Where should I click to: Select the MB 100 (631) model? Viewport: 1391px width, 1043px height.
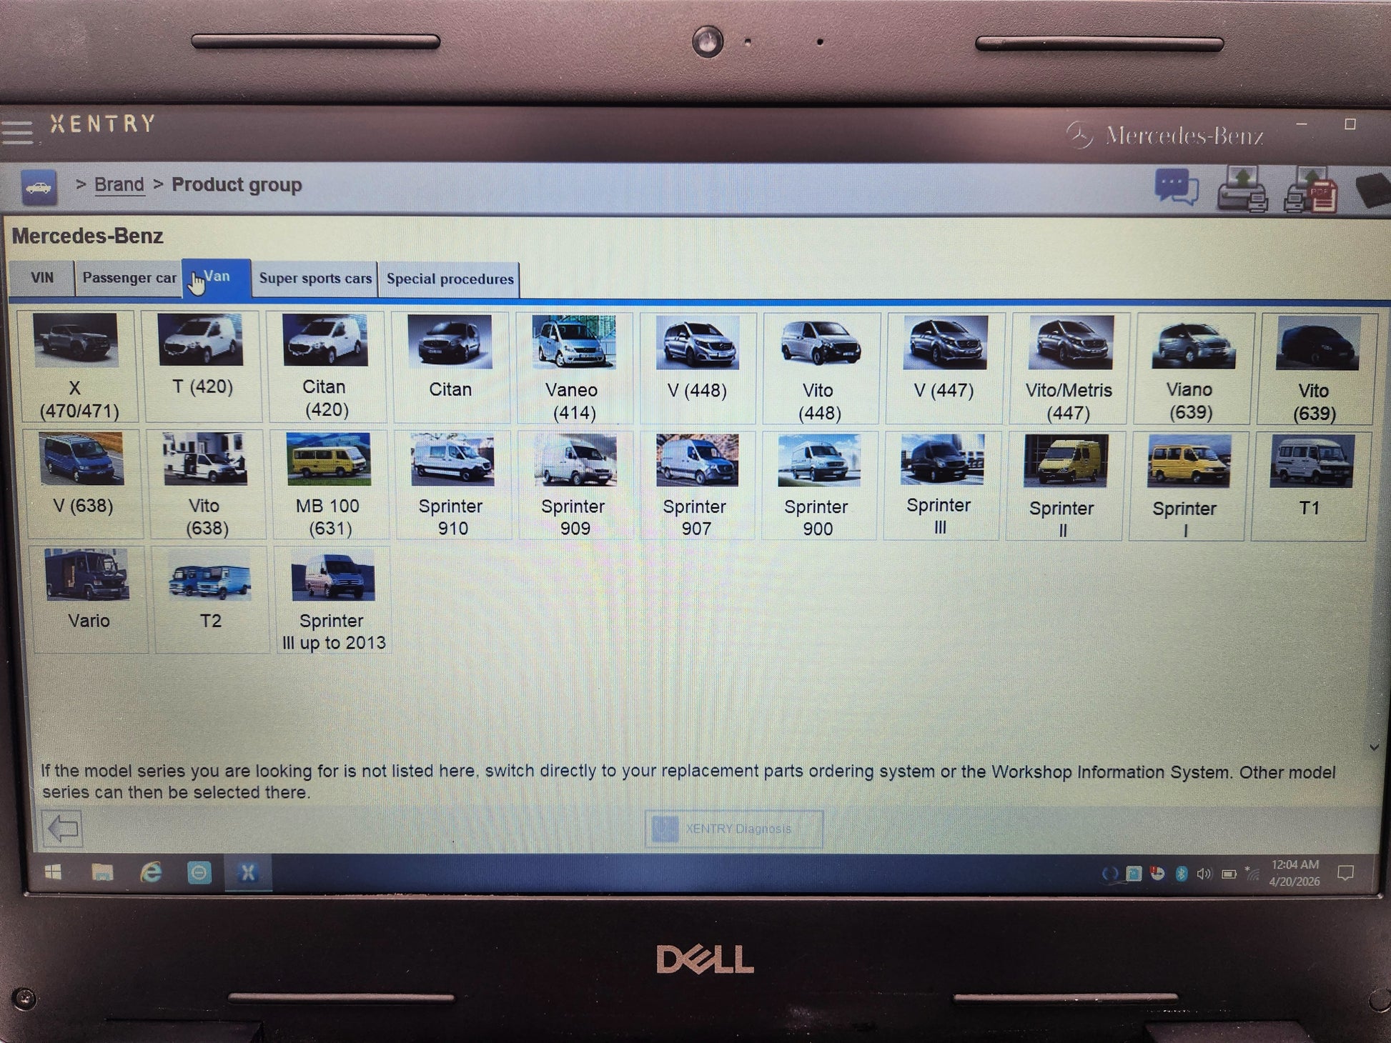[329, 484]
